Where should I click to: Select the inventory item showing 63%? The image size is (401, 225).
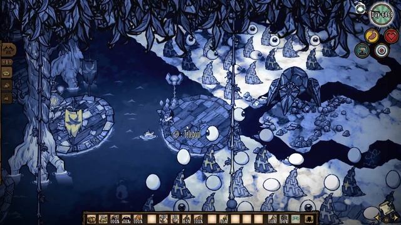click(x=187, y=219)
